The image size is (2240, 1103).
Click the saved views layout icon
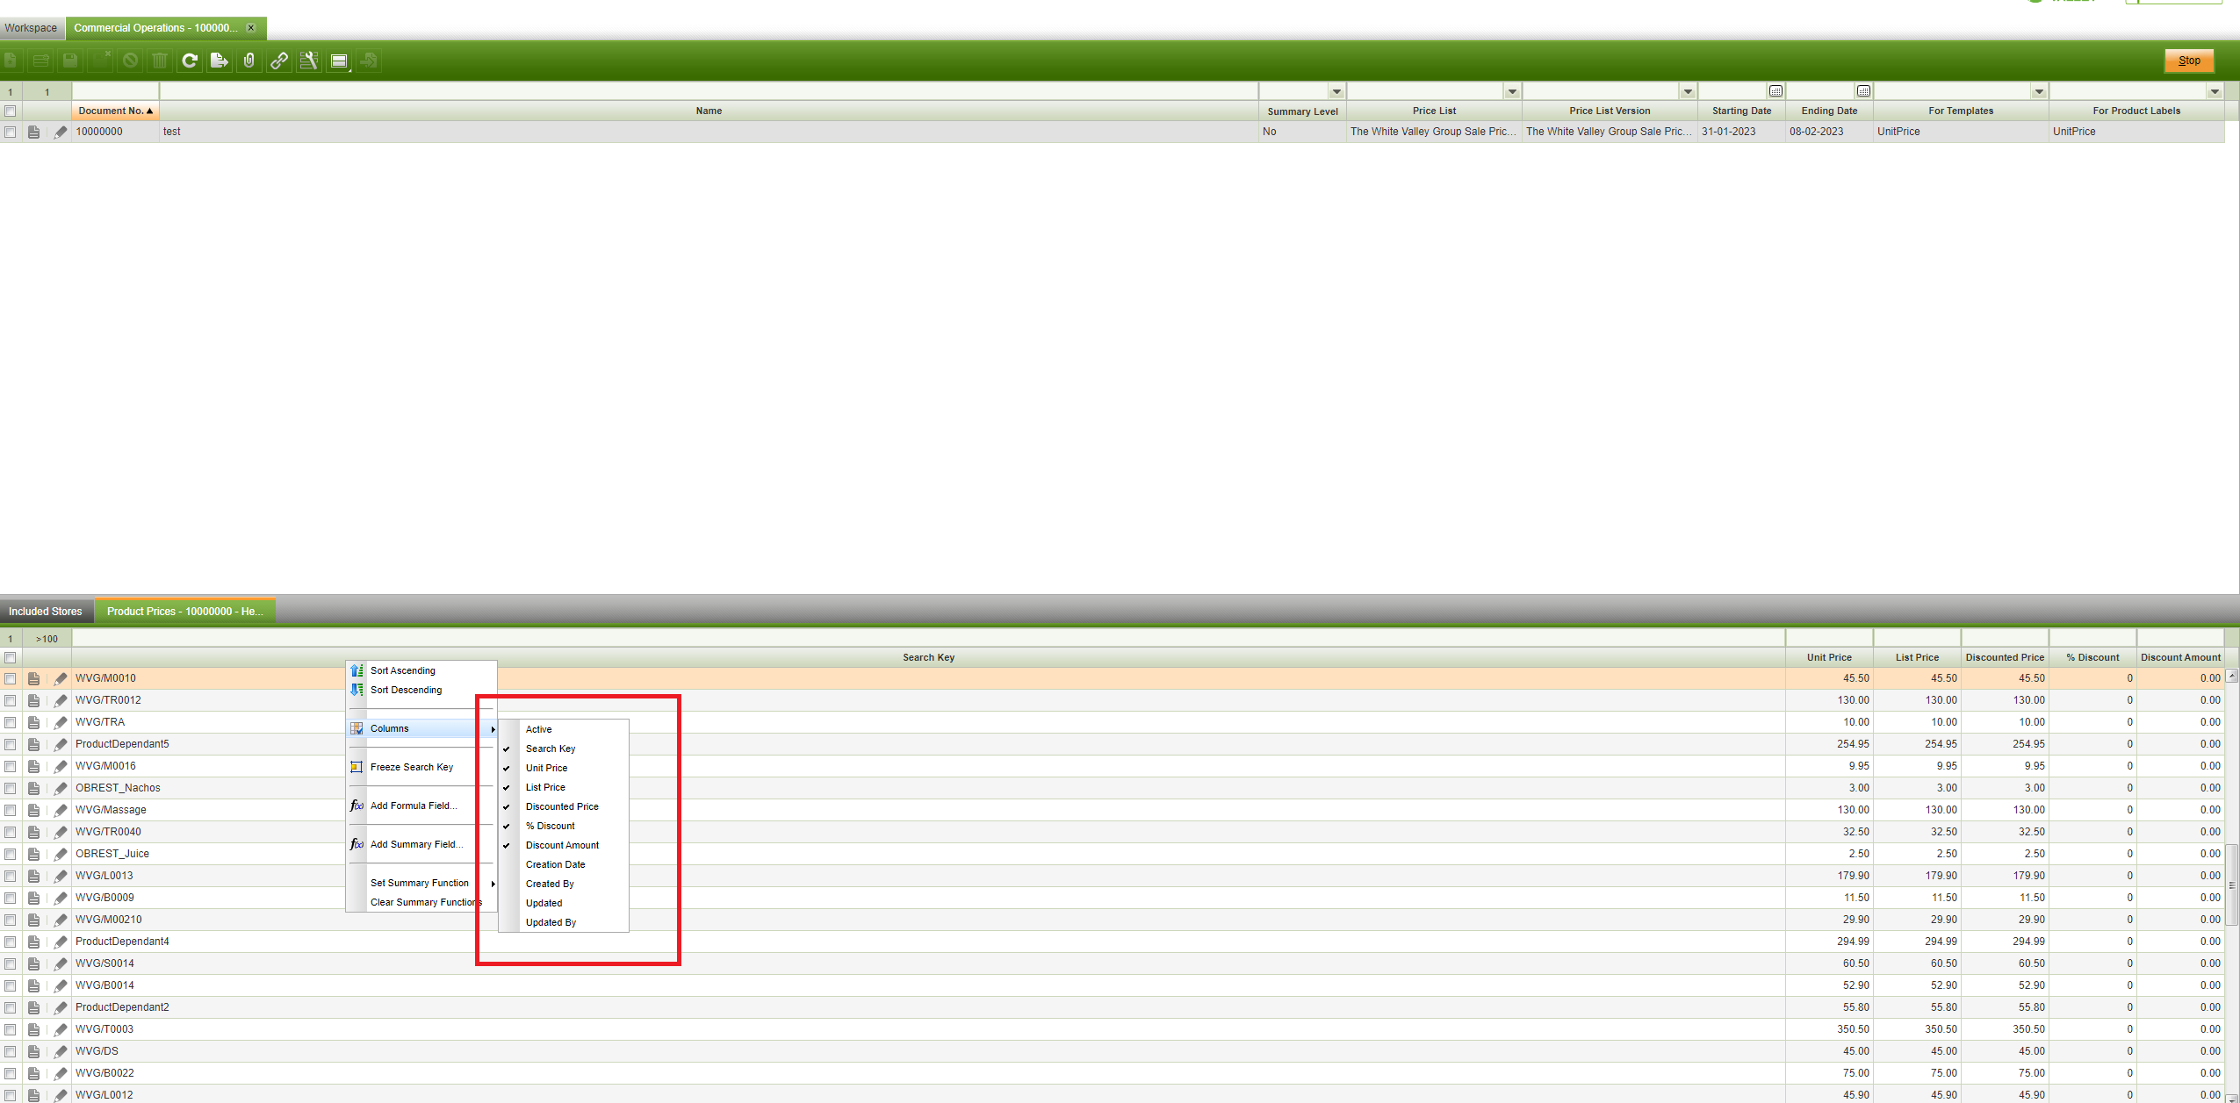pos(339,61)
